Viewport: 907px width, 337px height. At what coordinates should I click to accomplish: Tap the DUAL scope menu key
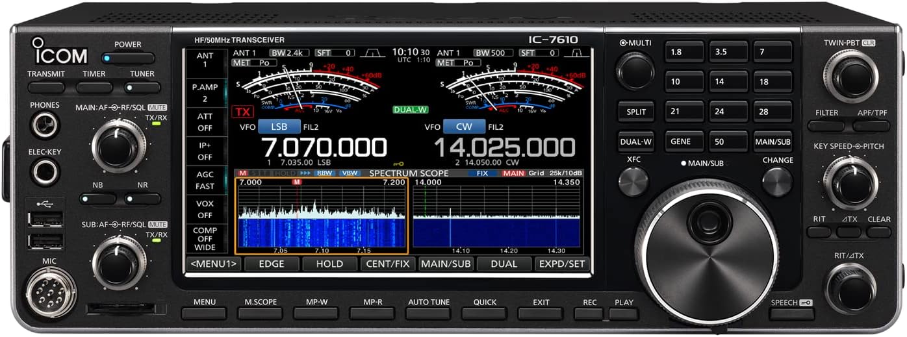pos(504,264)
